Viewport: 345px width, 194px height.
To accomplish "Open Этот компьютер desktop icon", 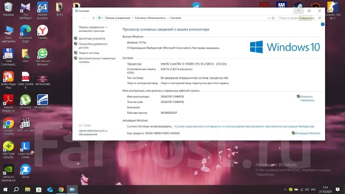I will click(9, 34).
